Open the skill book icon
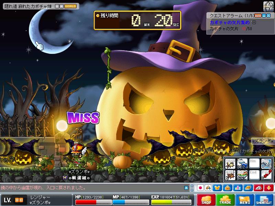Viewport: 275px width, 206px height. tap(248, 188)
